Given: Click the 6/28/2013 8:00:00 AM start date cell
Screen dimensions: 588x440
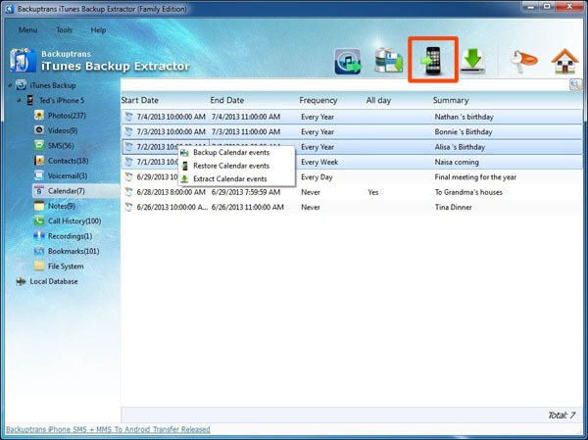Looking at the screenshot, I should [x=171, y=192].
